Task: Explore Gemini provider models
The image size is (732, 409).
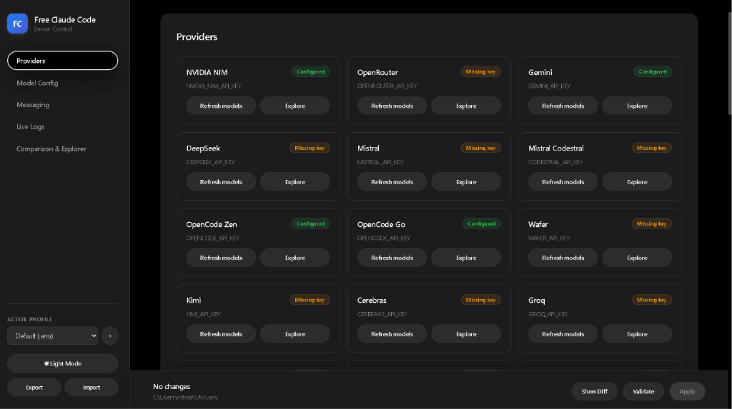Action: coord(637,106)
